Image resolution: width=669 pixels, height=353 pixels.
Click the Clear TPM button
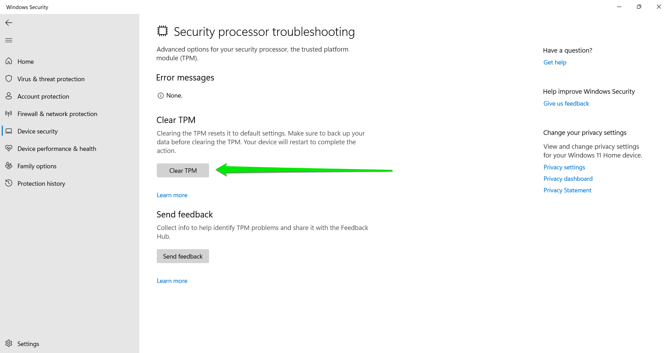(183, 170)
